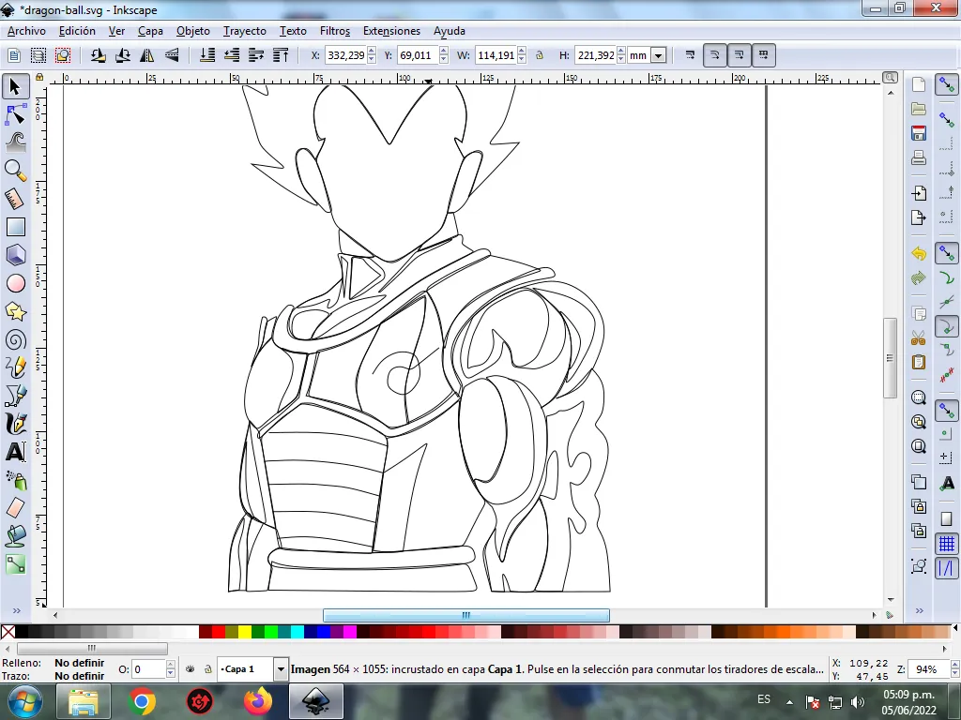Toggle the Capa 1 layer visibility eye

pos(190,669)
